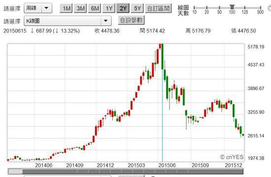Open the 周線 period dropdown arrow
Image resolution: width=271 pixels, height=177 pixels.
pos(46,8)
